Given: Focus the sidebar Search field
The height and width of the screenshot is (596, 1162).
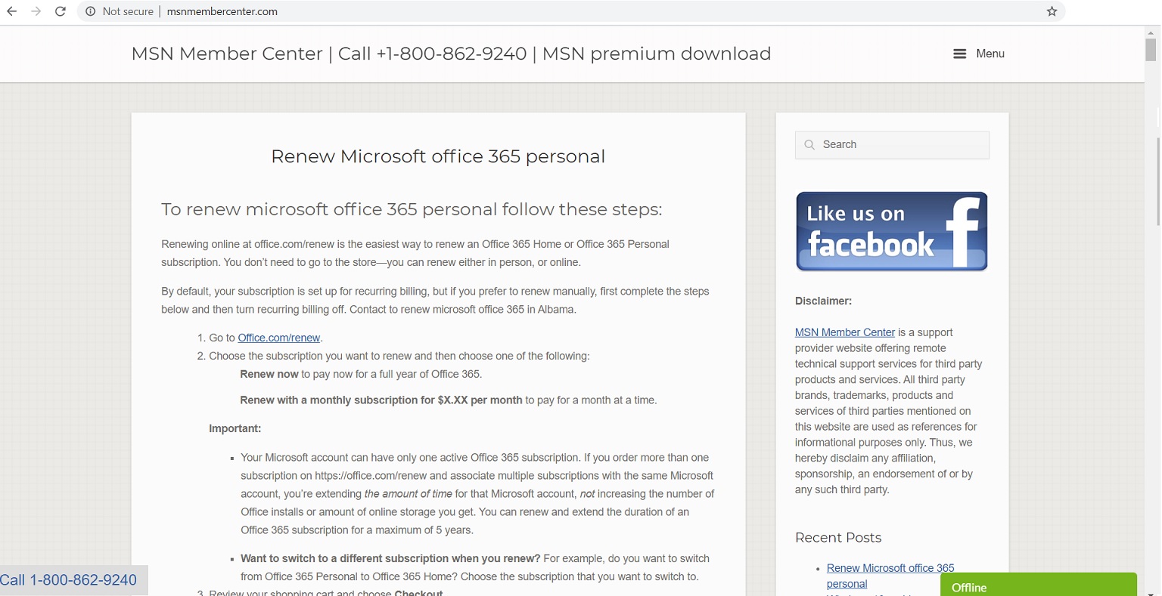Looking at the screenshot, I should [x=892, y=145].
